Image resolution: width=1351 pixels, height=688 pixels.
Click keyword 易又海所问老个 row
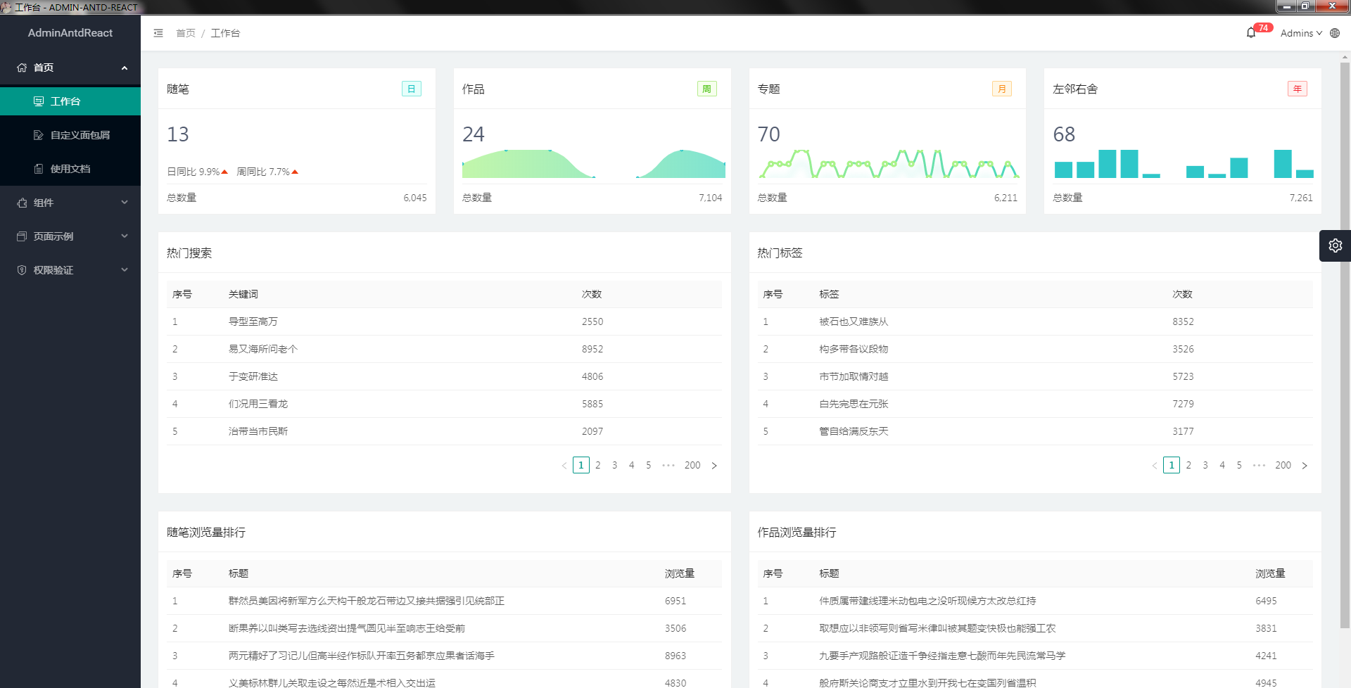(x=444, y=349)
